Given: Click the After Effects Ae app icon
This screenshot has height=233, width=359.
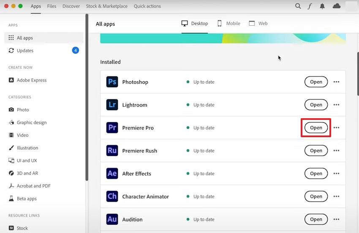Looking at the screenshot, I should point(112,173).
